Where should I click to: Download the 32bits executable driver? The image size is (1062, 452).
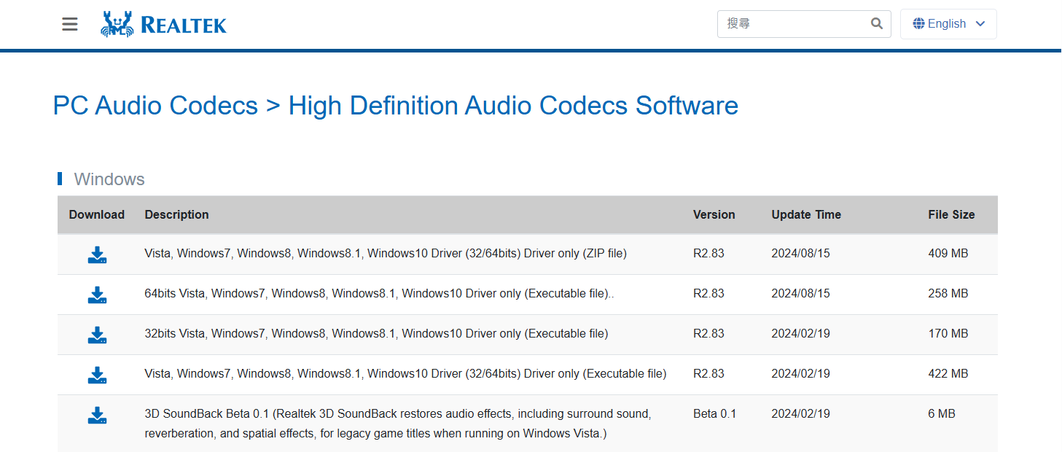pos(97,335)
